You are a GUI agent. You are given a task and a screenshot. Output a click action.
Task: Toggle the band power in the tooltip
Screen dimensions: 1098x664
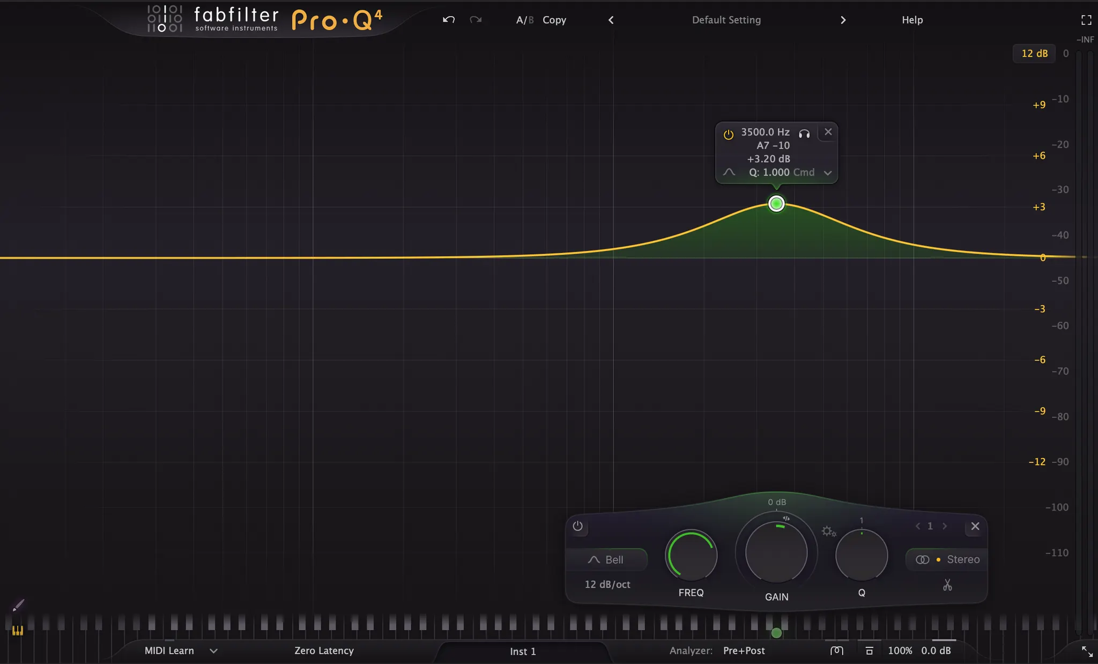[x=728, y=135]
